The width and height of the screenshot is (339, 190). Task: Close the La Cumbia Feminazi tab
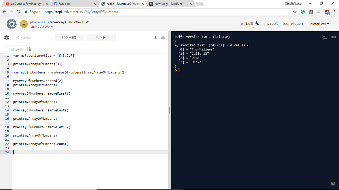point(47,4)
